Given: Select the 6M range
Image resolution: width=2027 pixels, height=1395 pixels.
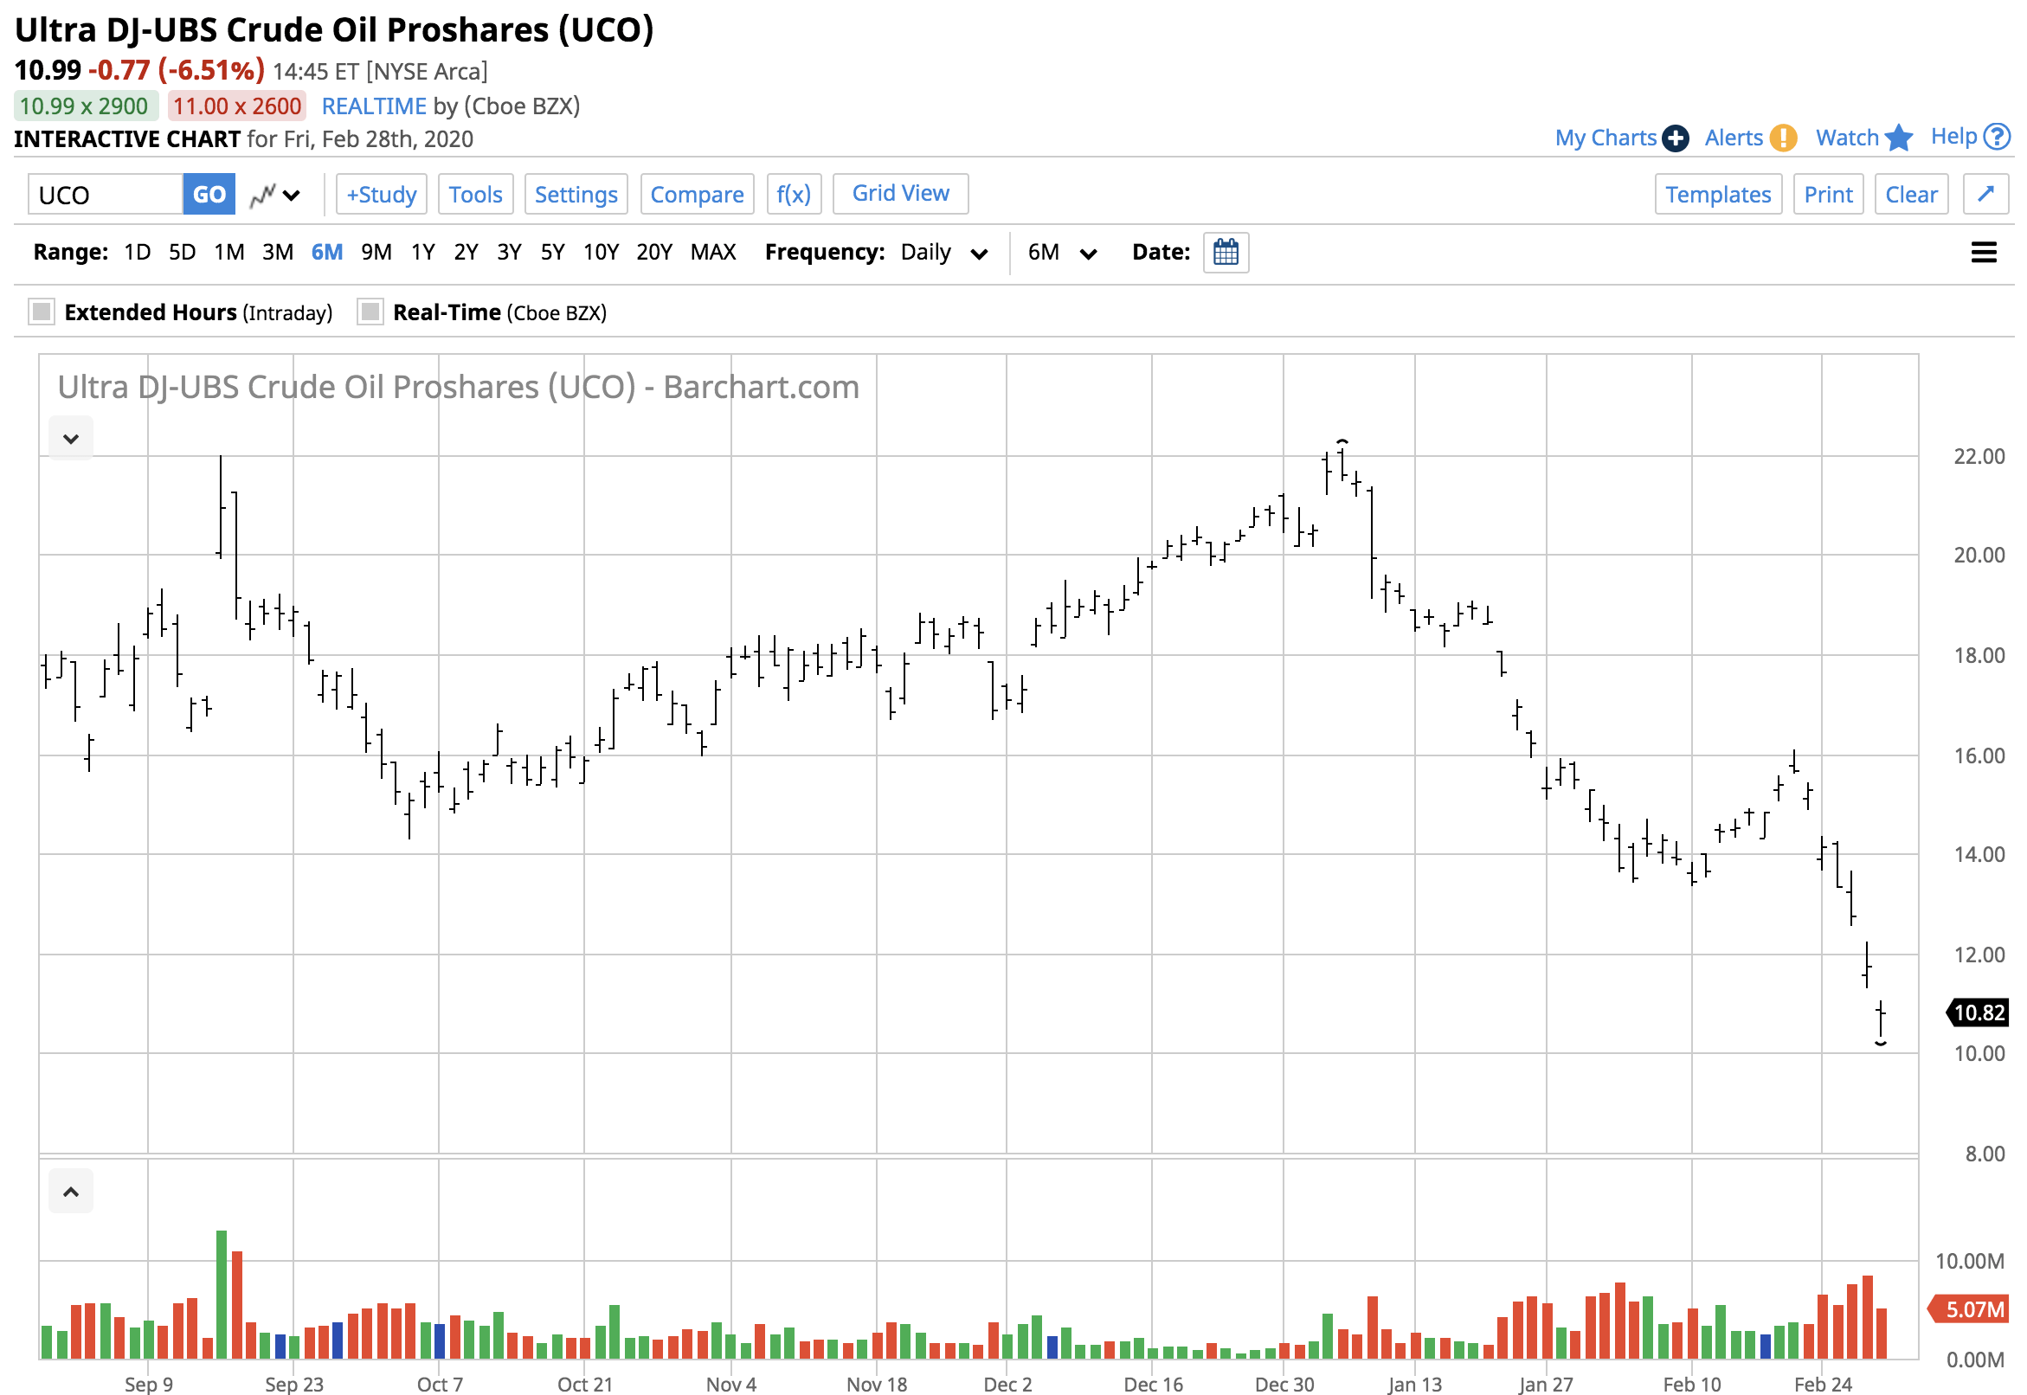Looking at the screenshot, I should coord(327,253).
